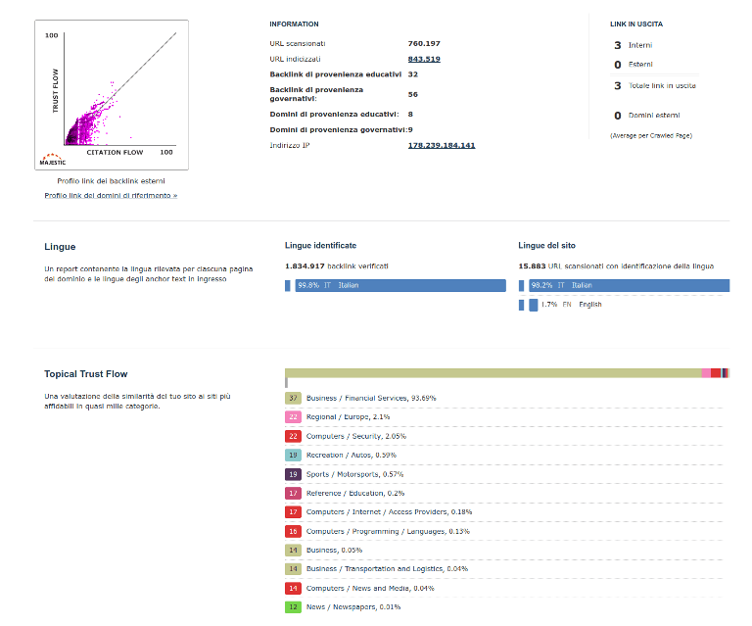Click the 19 Recreation Autos badge
The height and width of the screenshot is (626, 752).
tap(293, 455)
